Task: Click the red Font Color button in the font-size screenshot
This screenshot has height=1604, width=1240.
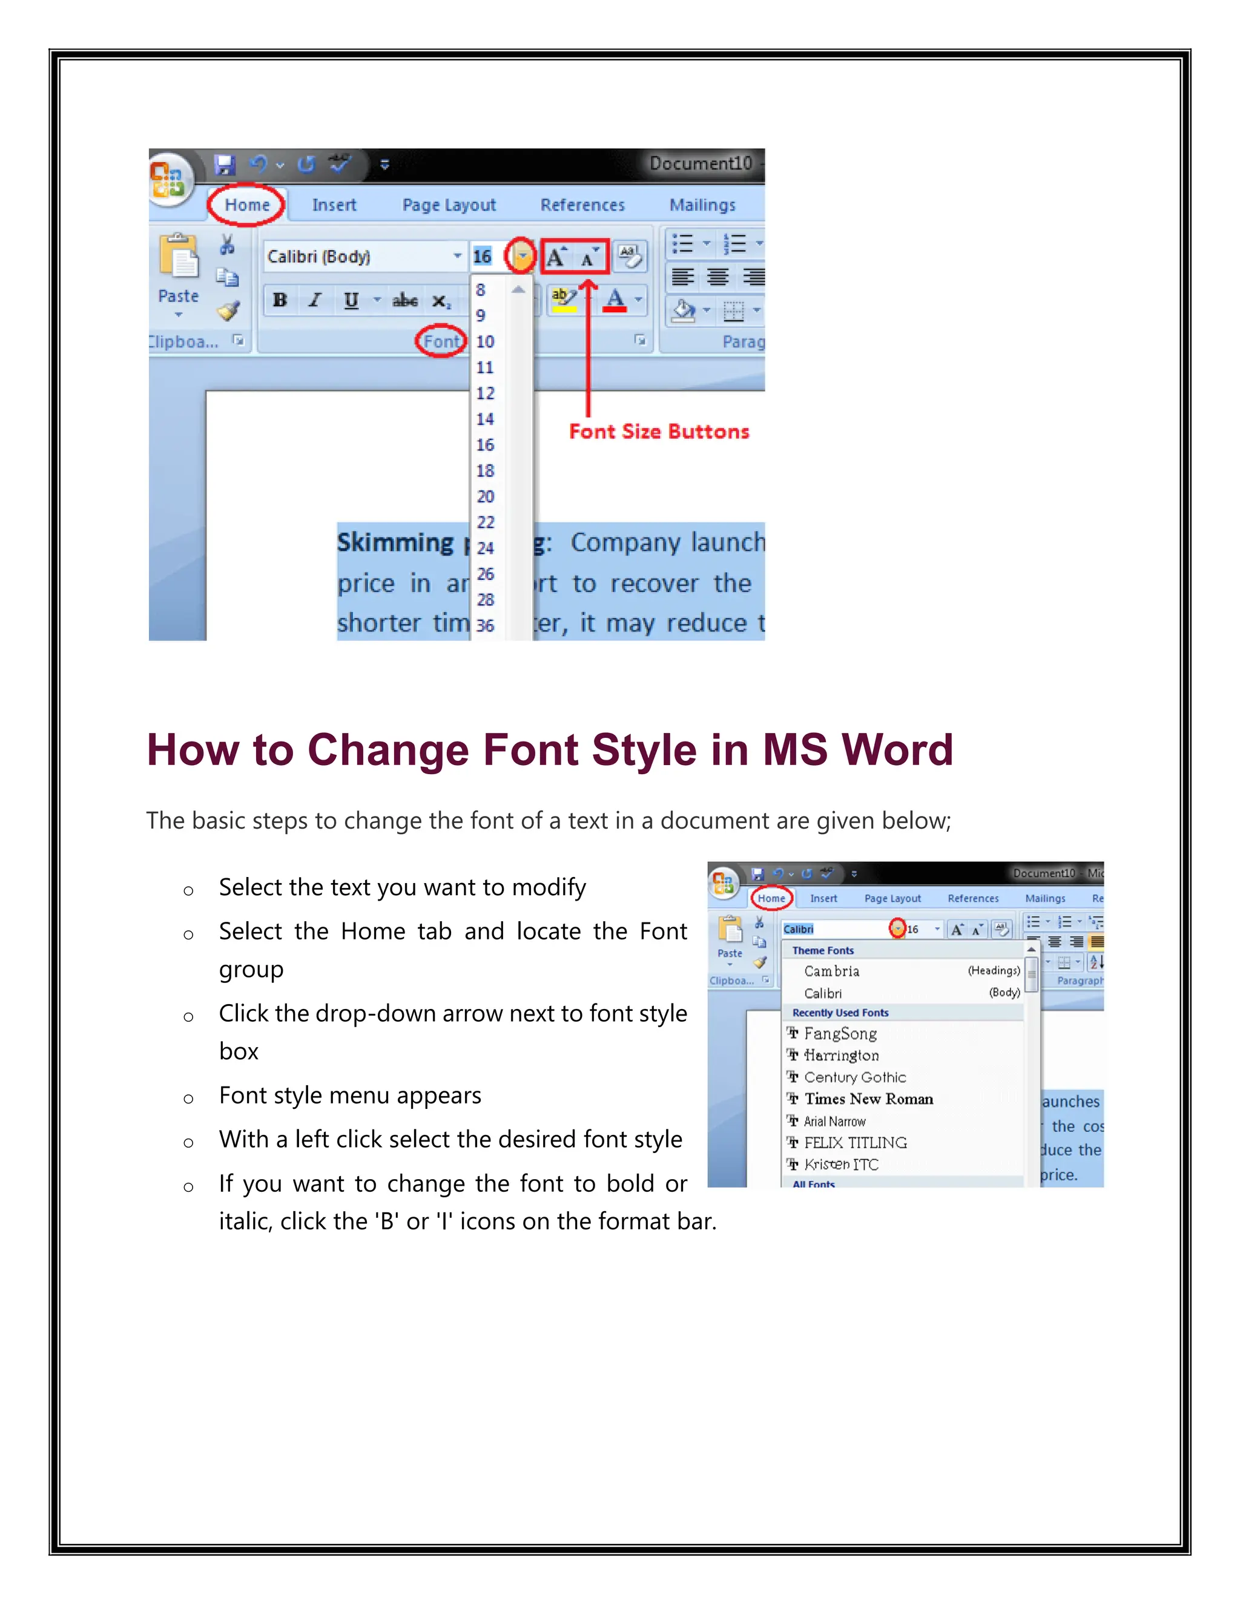Action: 615,300
